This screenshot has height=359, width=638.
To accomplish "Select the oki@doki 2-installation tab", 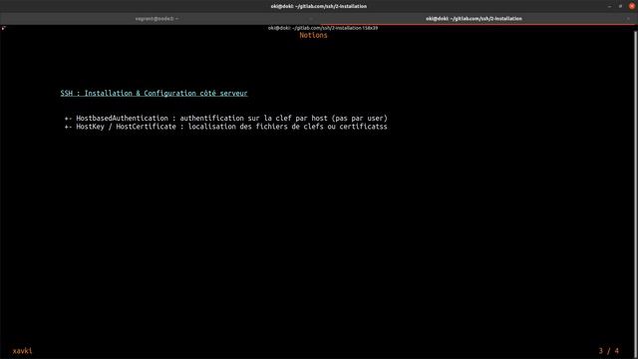I will (x=474, y=19).
